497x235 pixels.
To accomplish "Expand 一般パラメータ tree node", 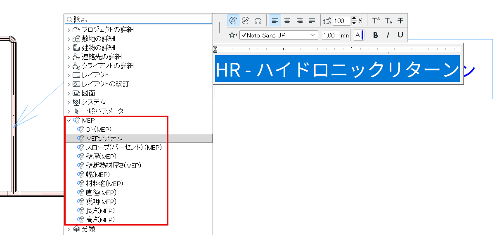I will click(x=69, y=111).
